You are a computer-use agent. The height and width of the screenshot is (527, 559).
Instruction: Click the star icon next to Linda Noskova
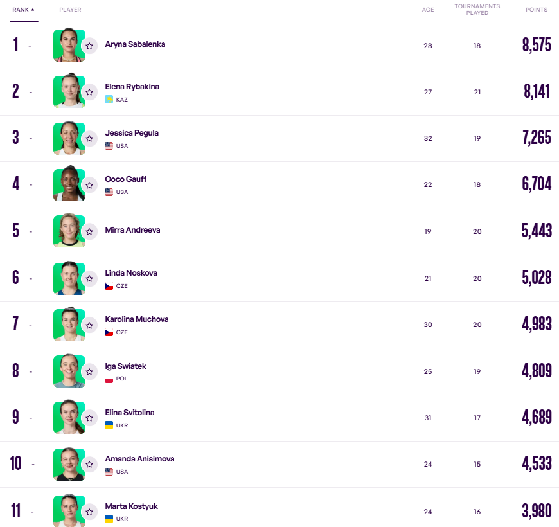tap(89, 279)
